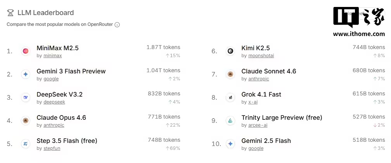Viewport: 391px width, 163px height.
Task: Click the Gemini 2.5 Flash star icon
Action: pyautogui.click(x=230, y=144)
